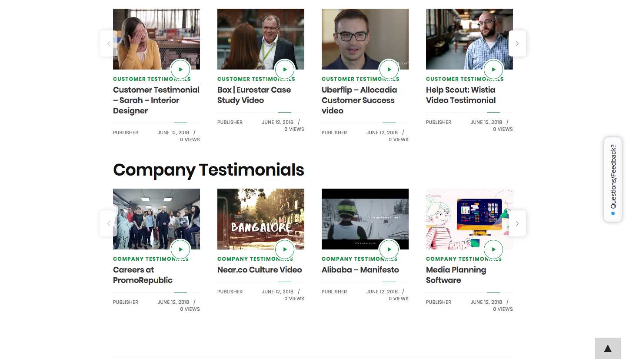Go to previous Customer Testimonials slide

(109, 43)
